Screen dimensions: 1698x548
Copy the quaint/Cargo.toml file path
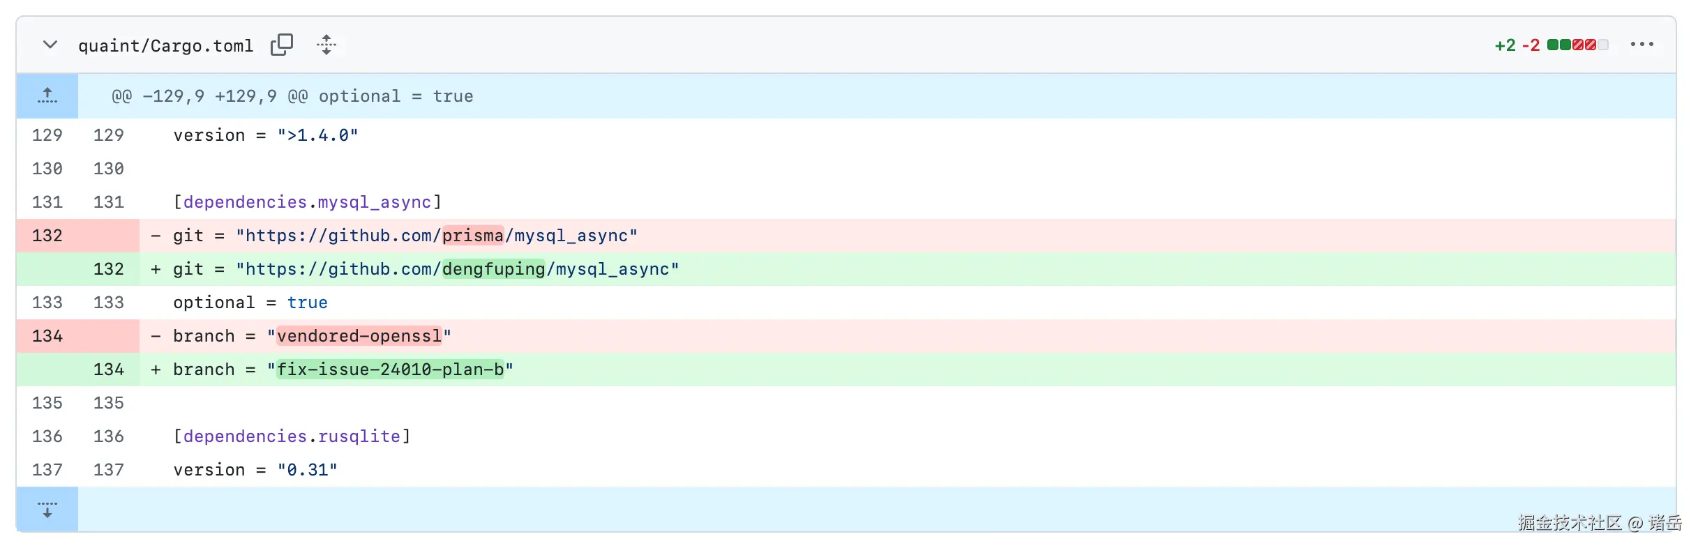point(282,45)
